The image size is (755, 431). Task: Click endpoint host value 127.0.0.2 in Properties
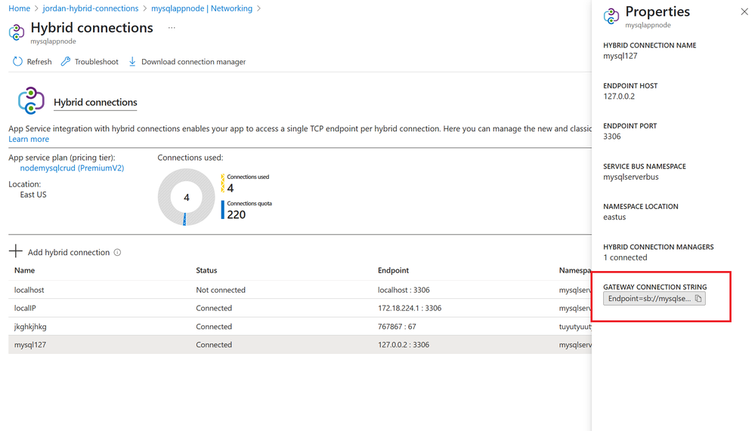[619, 96]
